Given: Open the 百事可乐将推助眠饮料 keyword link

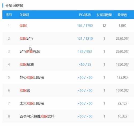Looking at the screenshot, I should [x=37, y=116].
